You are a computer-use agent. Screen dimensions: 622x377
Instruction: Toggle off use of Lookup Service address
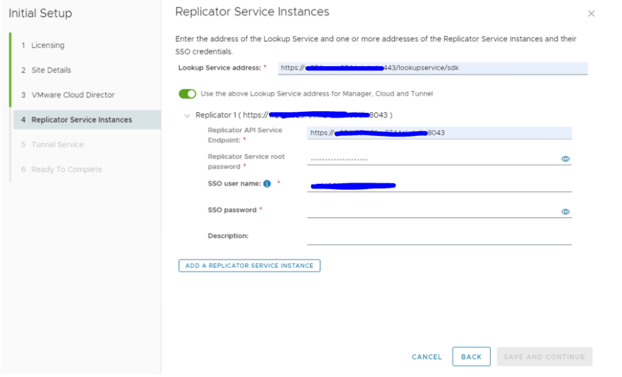click(187, 94)
